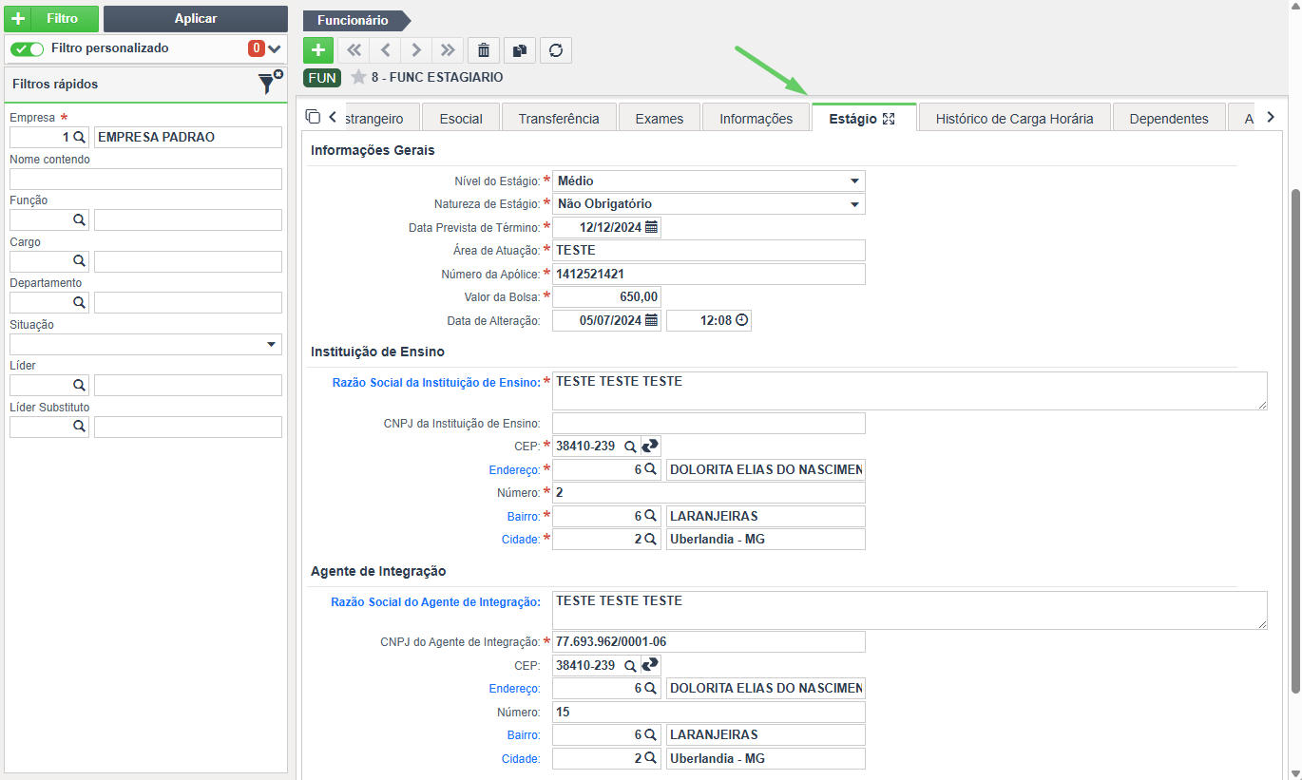Click the Aplicar button
1302x780 pixels.
point(196,19)
